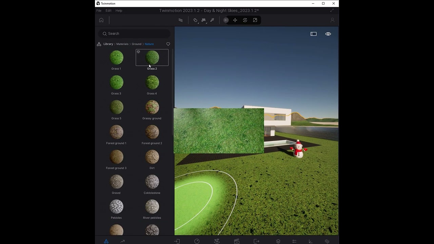Click the snowman in the viewport

click(x=298, y=149)
